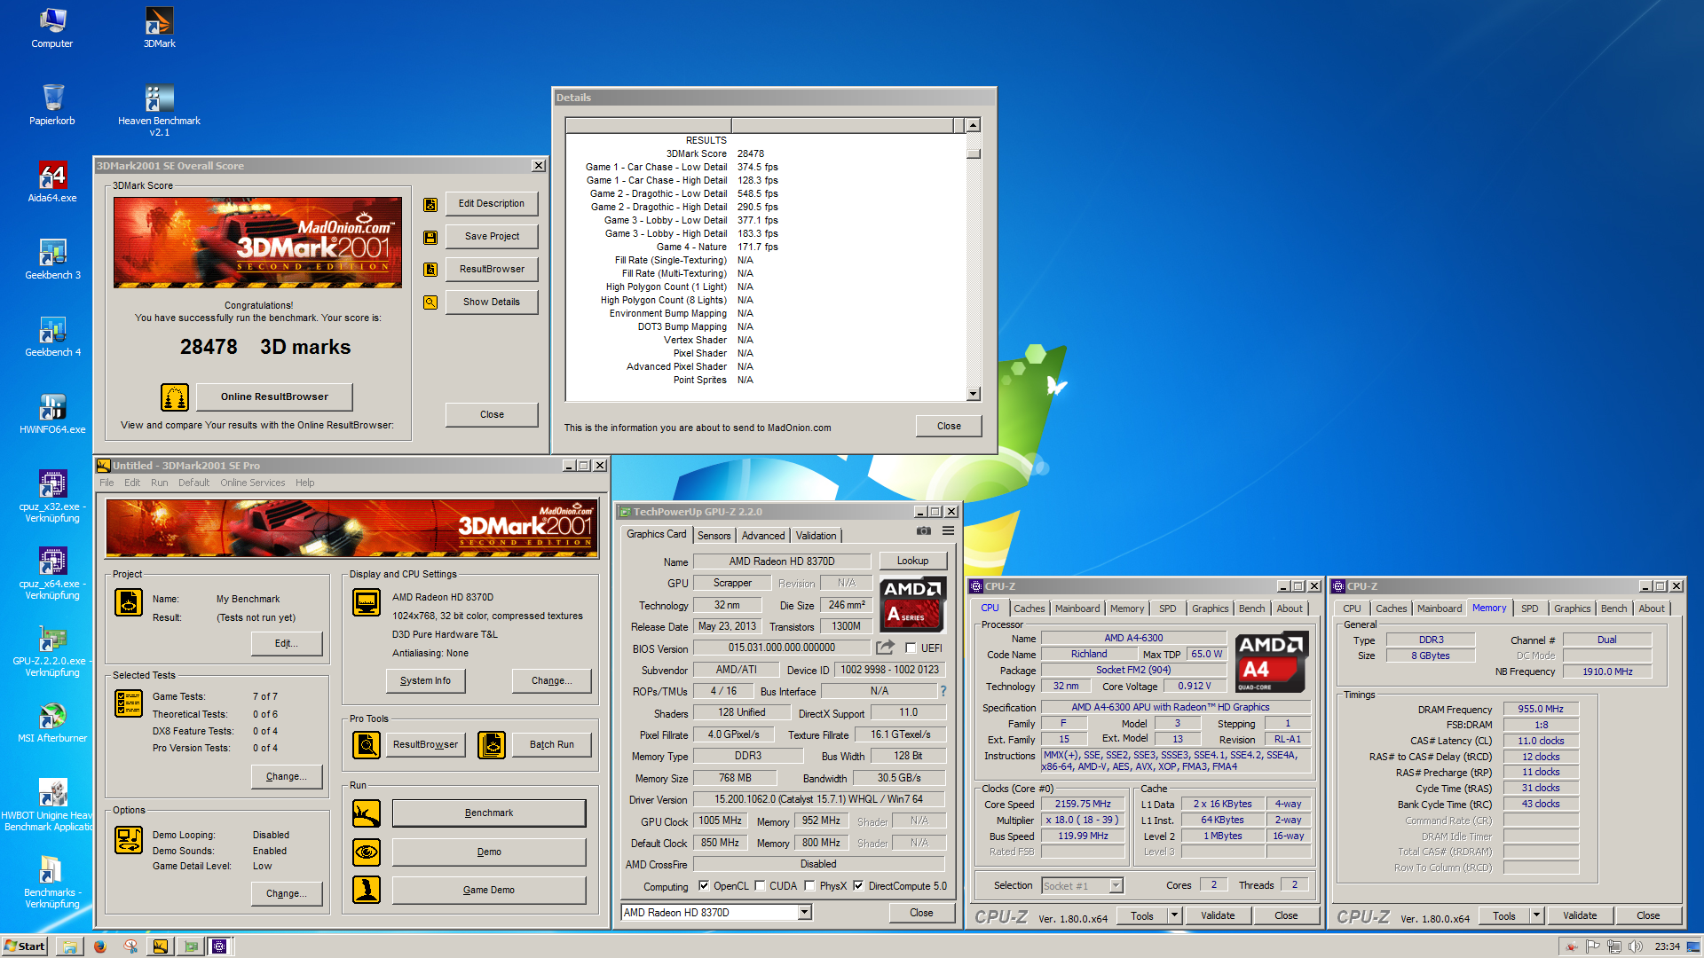Viewport: 1704px width, 958px height.
Task: Click the System Info button
Action: (425, 681)
